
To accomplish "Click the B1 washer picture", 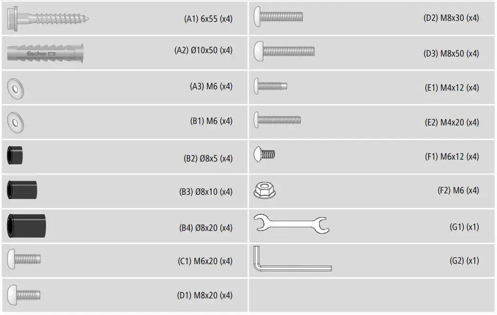I will pyautogui.click(x=16, y=123).
